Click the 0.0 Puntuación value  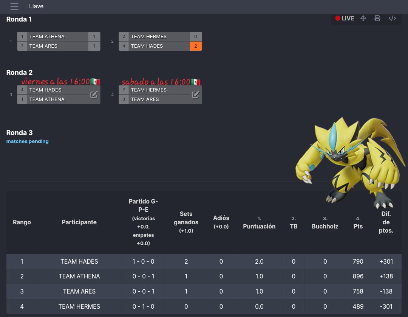click(x=259, y=306)
